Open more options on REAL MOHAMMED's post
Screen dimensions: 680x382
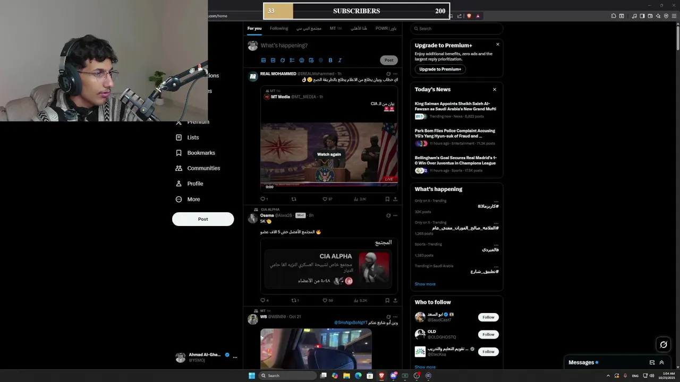pyautogui.click(x=395, y=74)
